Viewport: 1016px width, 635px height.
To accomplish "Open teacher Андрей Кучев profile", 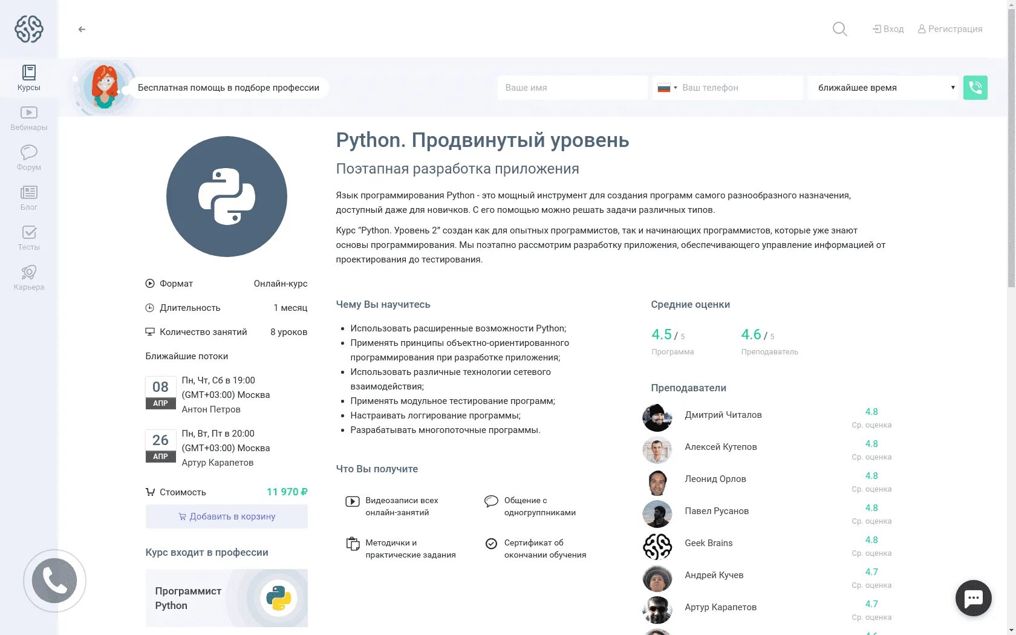I will pos(714,575).
